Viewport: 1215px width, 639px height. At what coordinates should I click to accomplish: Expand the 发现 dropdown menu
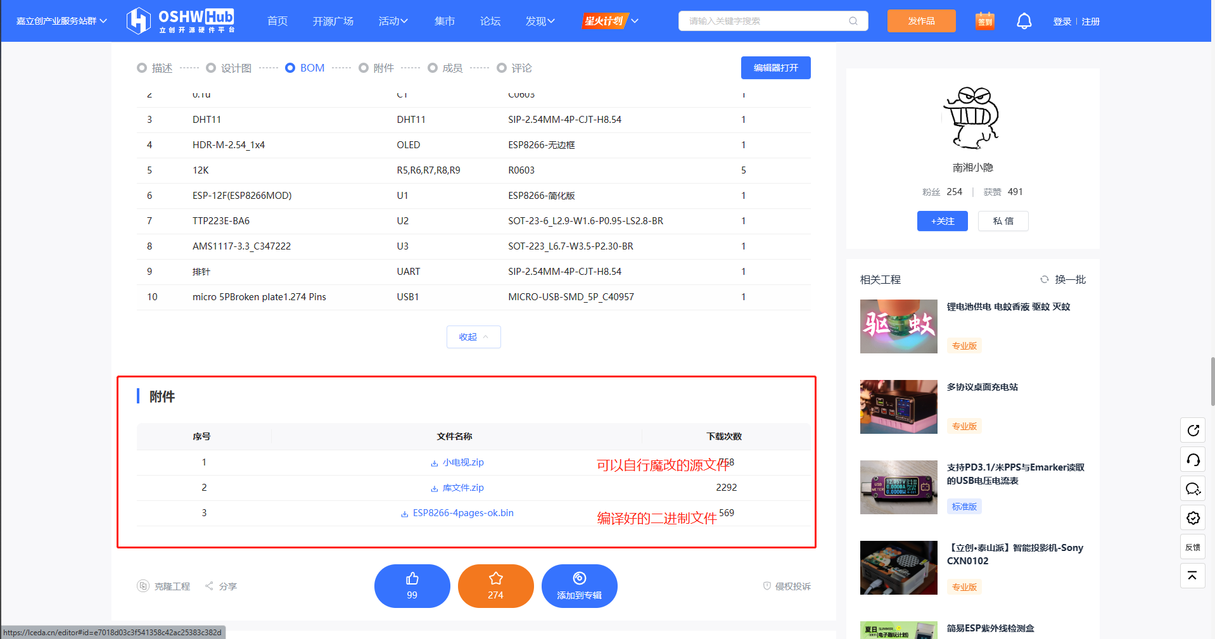[x=540, y=21]
